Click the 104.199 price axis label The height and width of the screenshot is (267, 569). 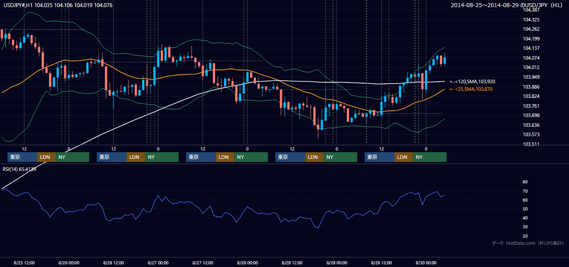[x=531, y=39]
